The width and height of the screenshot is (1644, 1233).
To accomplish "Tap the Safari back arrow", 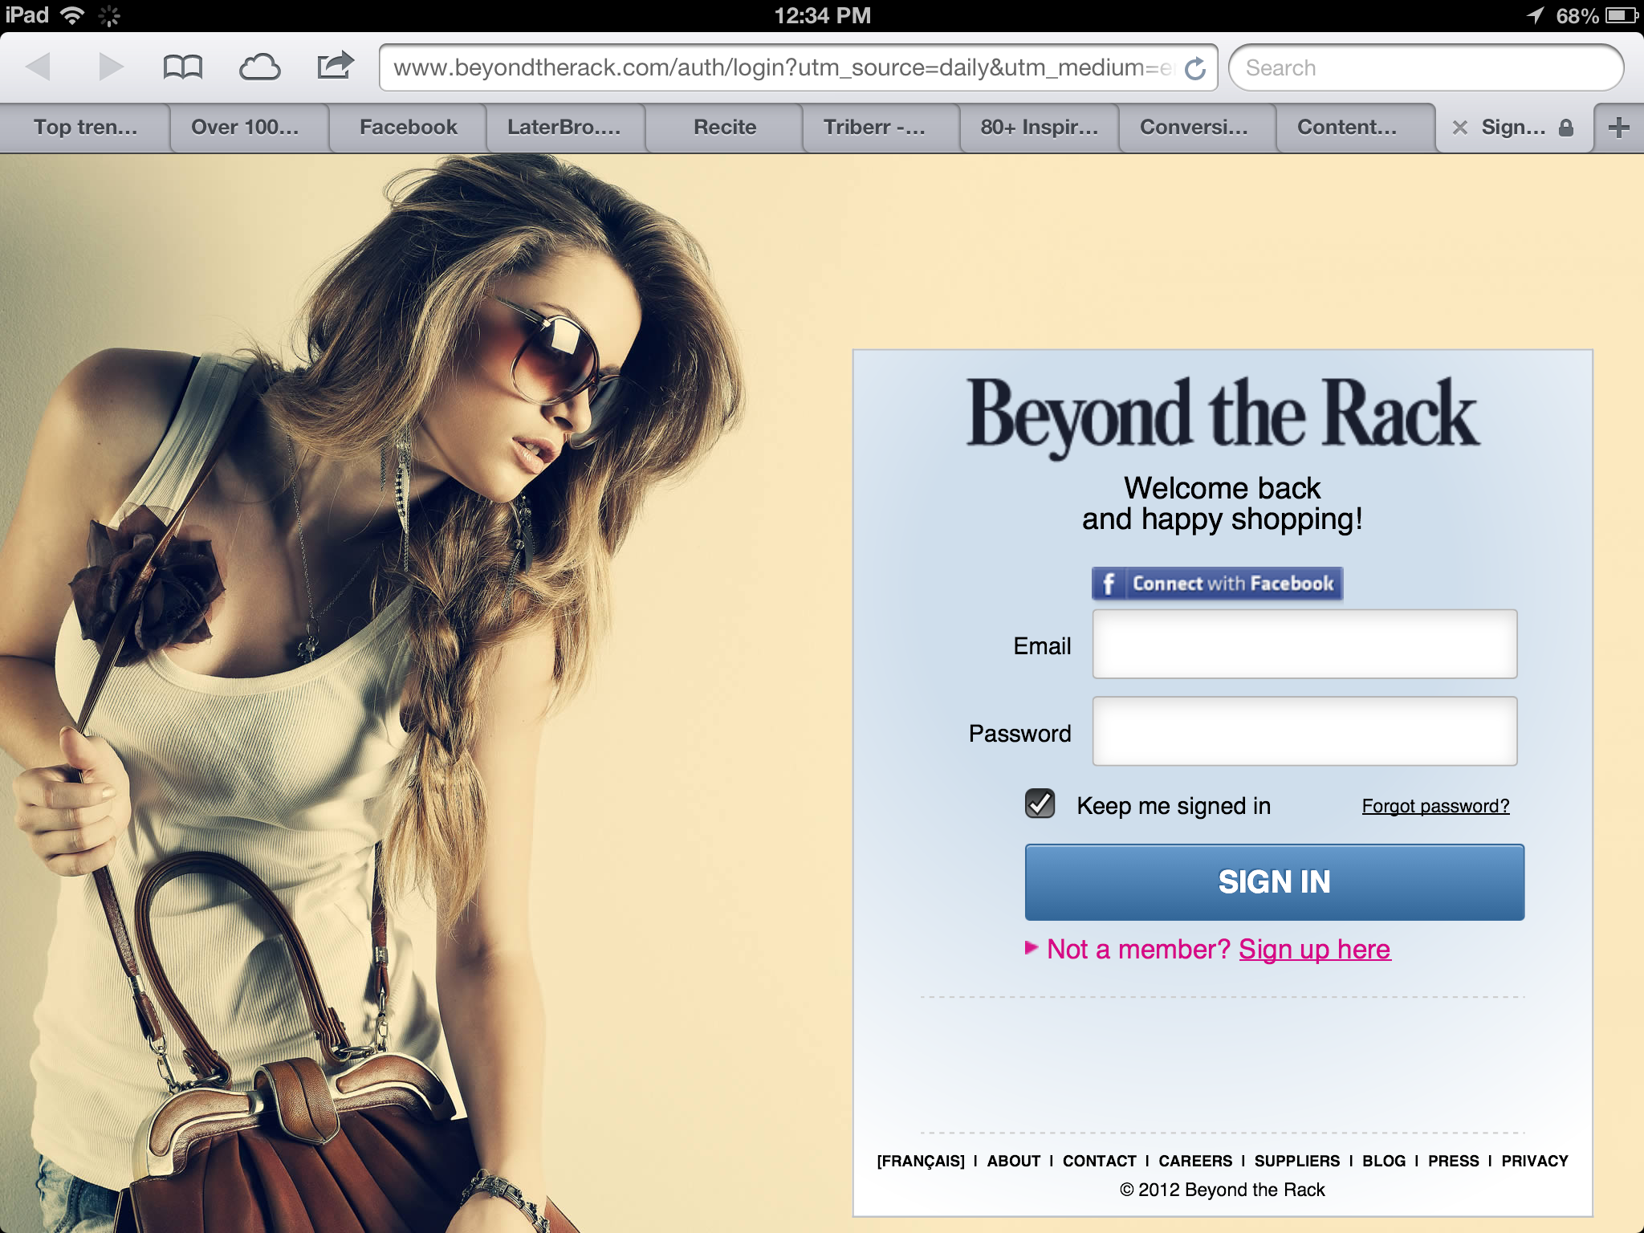I will pos(39,67).
